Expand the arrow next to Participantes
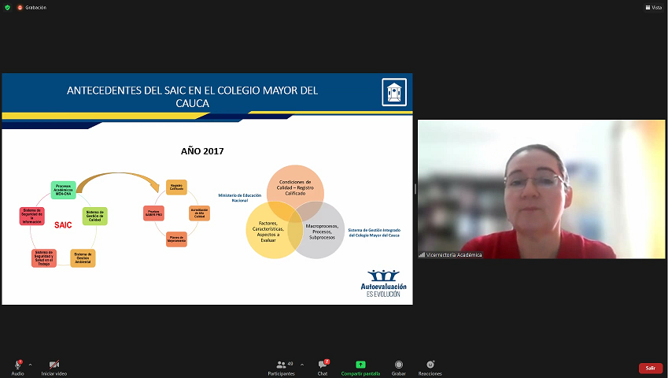Viewport: 668px width, 378px height. [x=302, y=365]
